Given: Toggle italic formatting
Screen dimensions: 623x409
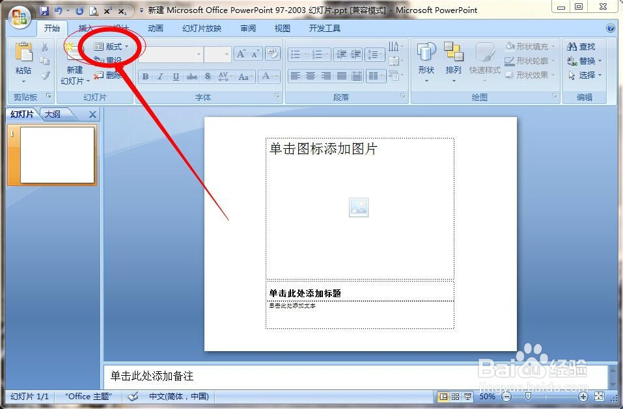Looking at the screenshot, I should [160, 77].
